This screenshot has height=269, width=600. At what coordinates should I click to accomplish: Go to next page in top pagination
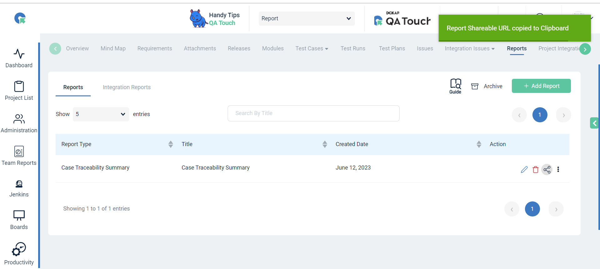[x=564, y=115]
